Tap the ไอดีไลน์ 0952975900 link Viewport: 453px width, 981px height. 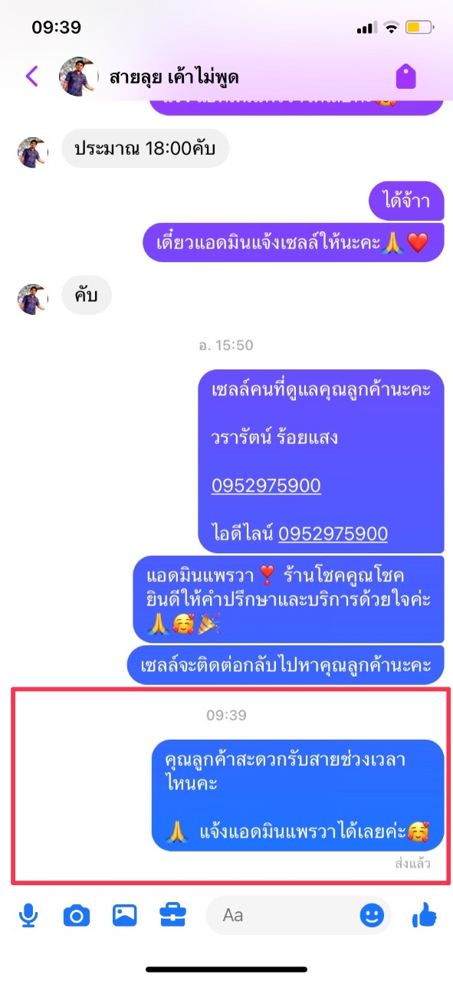click(x=333, y=533)
